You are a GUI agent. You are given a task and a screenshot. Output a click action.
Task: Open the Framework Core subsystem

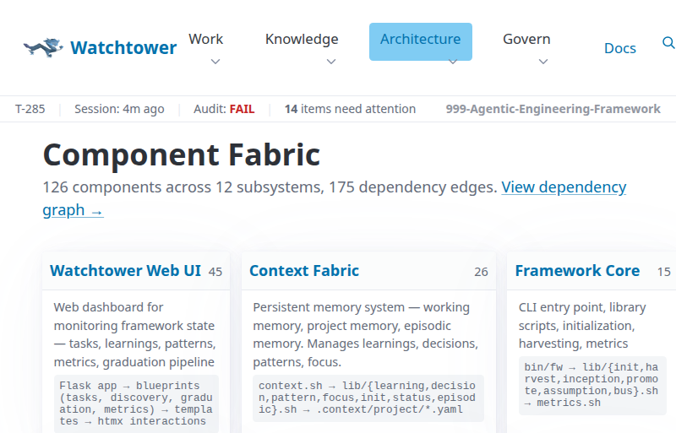point(577,271)
